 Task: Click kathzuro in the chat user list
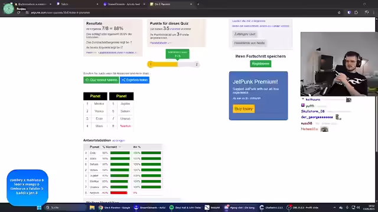point(312,100)
